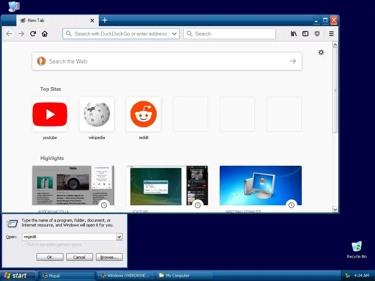The height and width of the screenshot is (281, 375).
Task: Show sidebars with the sidebar icon
Action: tap(305, 34)
